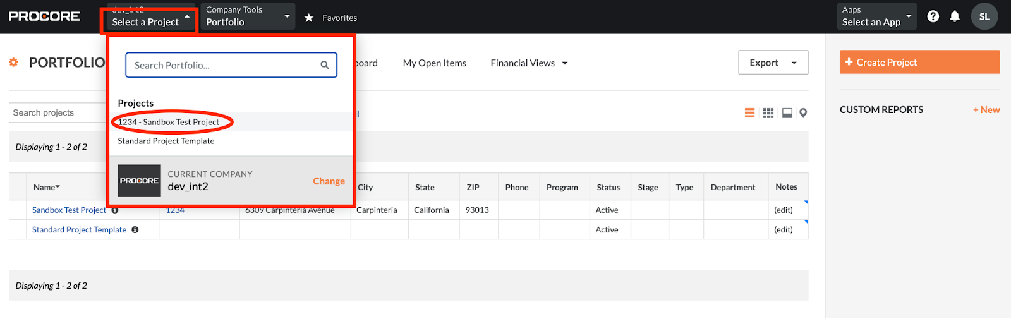Switch to list view icon
Screen dimensions: 1011x319
pos(749,113)
